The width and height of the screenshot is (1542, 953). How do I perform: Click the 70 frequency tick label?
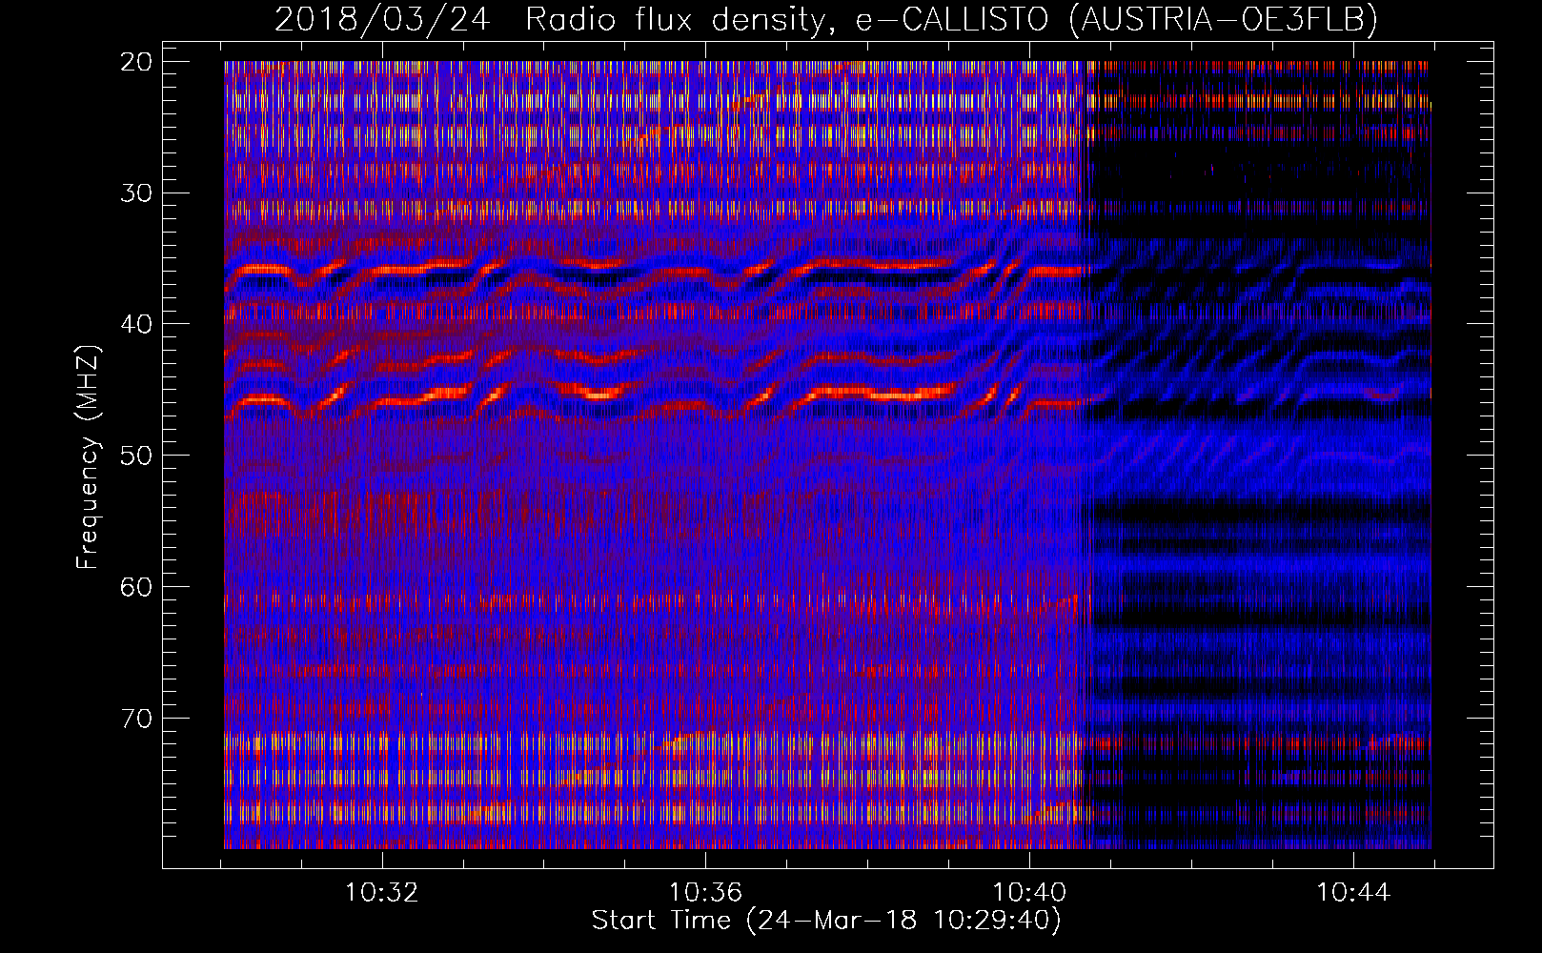[136, 718]
